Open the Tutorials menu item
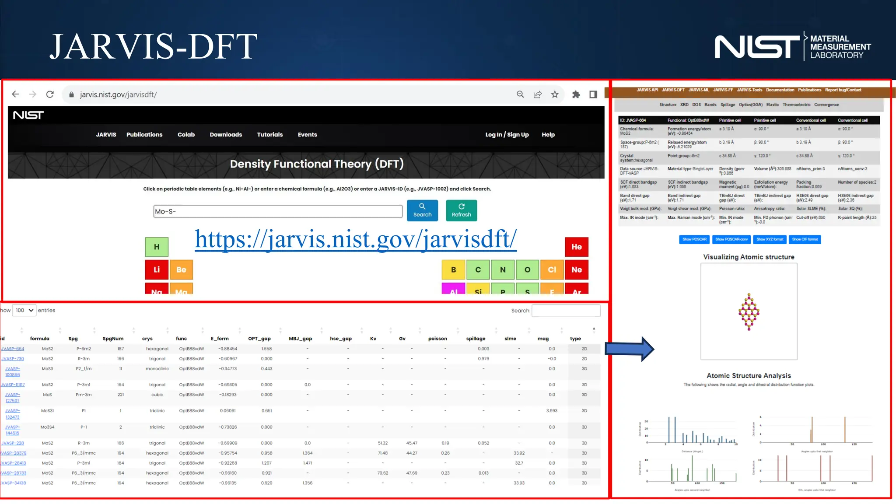 tap(270, 134)
